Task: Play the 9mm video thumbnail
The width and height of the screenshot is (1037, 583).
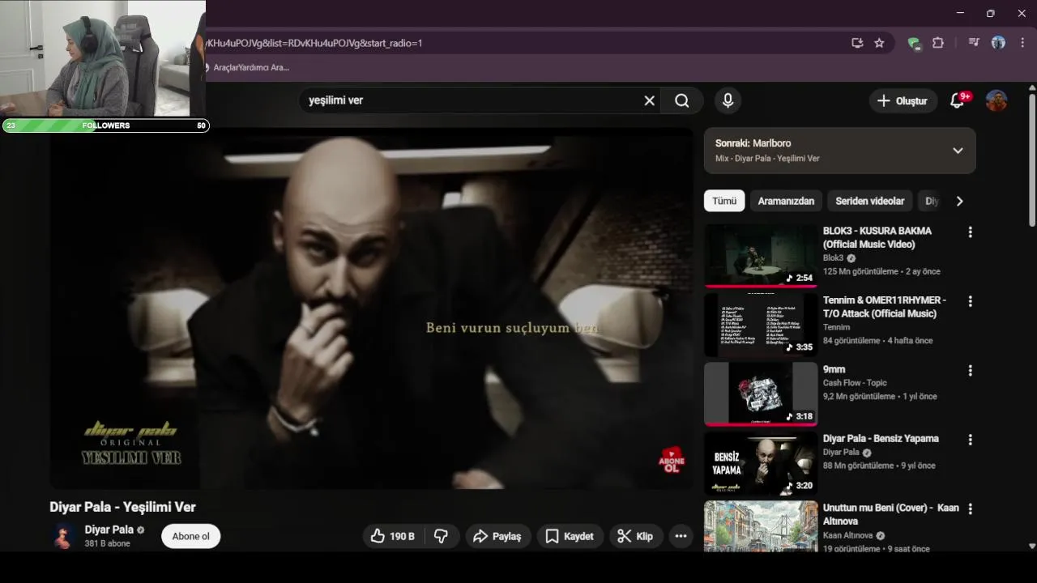Action: pyautogui.click(x=761, y=394)
